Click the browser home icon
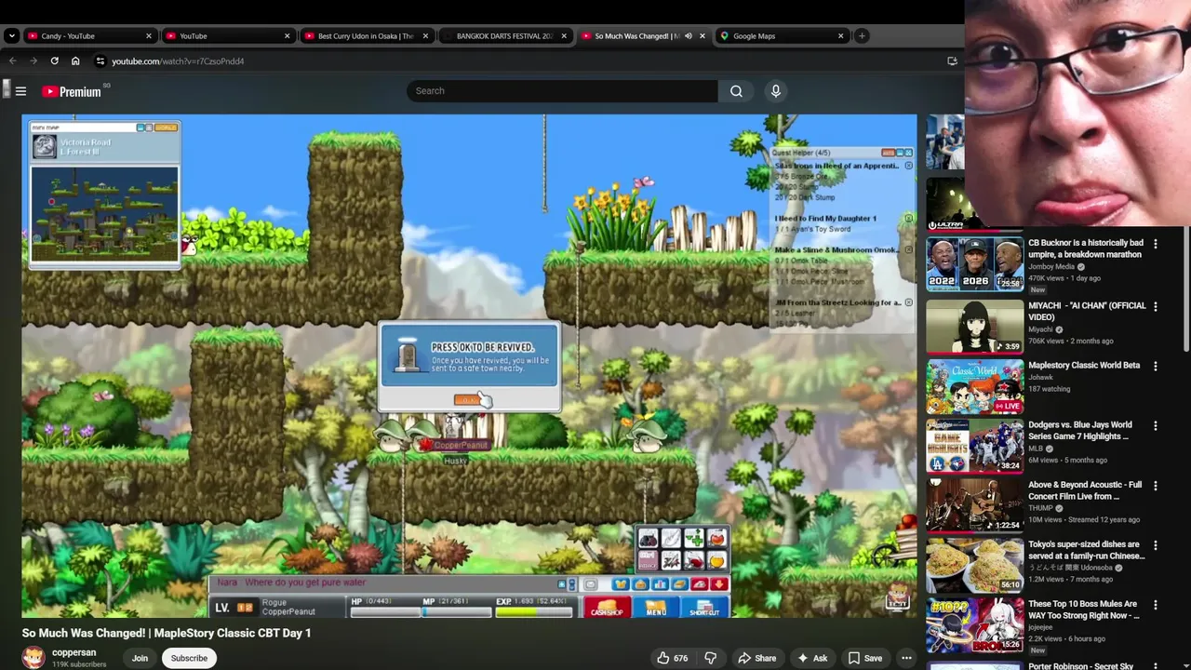The width and height of the screenshot is (1191, 670). pos(75,61)
